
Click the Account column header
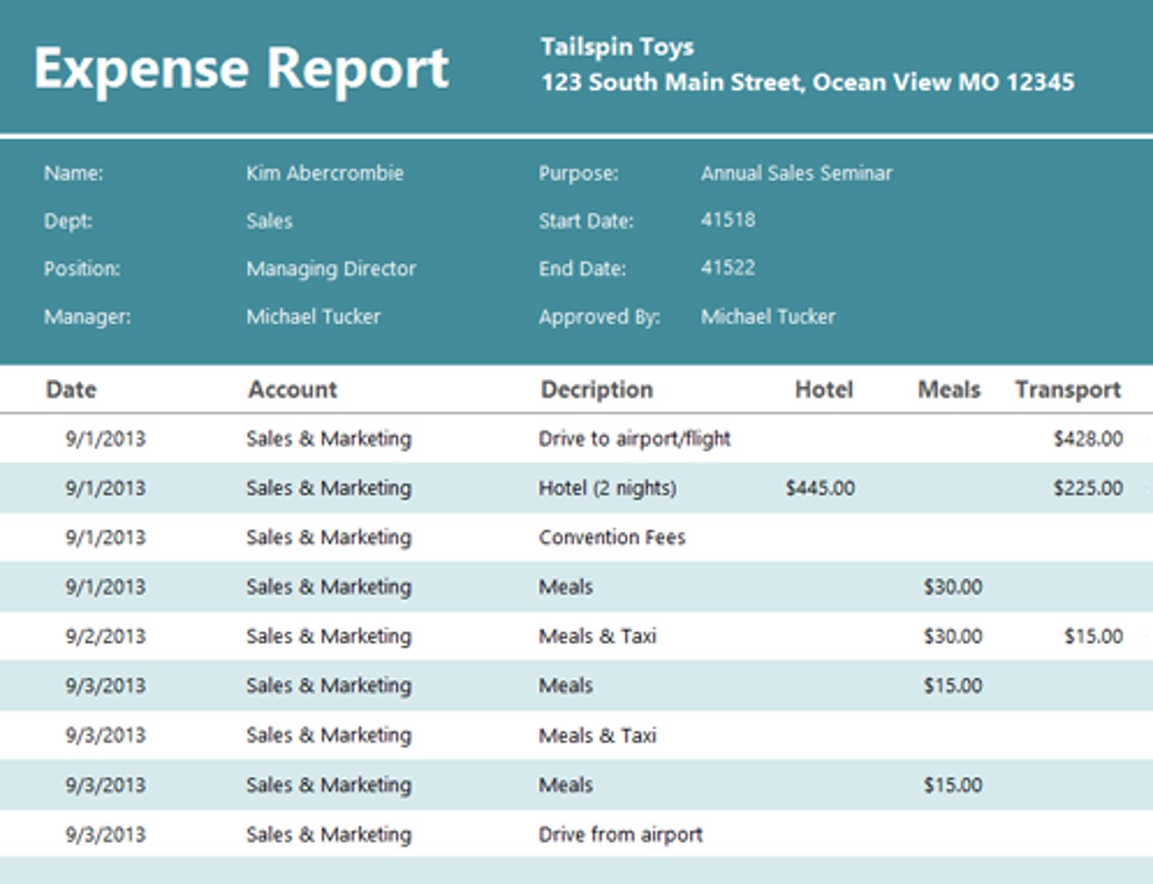pyautogui.click(x=292, y=390)
